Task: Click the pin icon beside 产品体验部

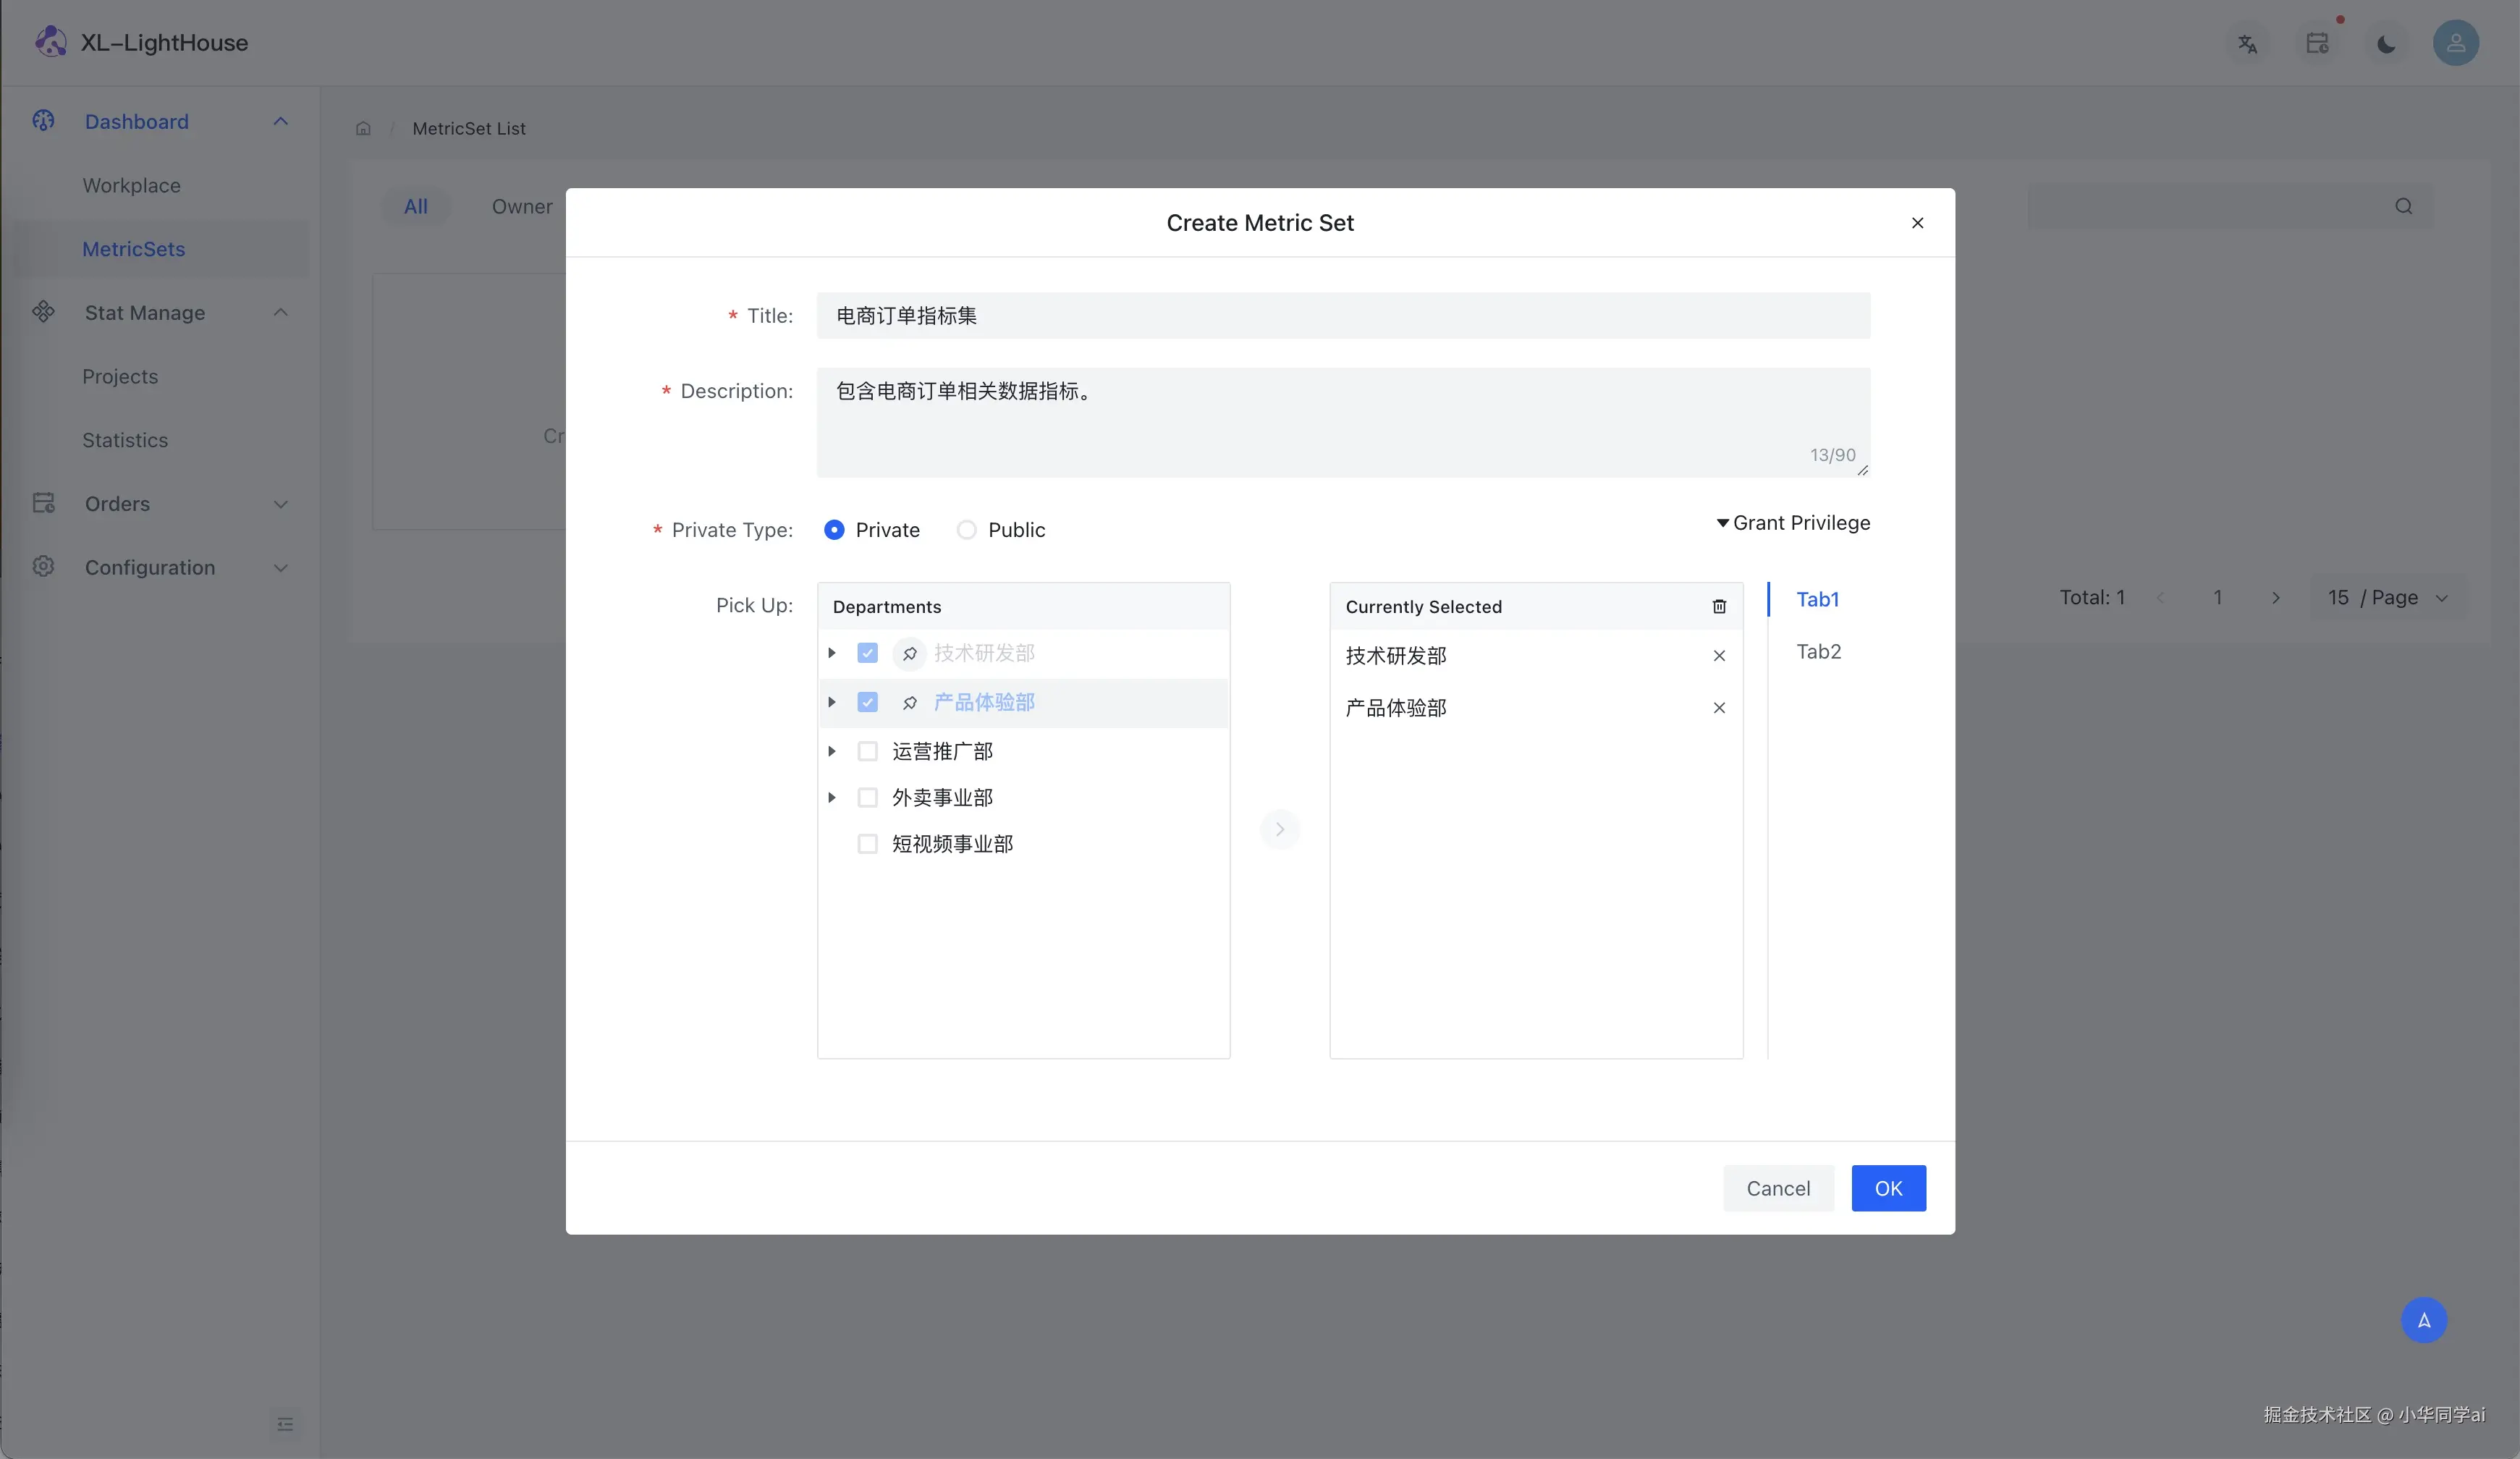Action: click(x=909, y=703)
